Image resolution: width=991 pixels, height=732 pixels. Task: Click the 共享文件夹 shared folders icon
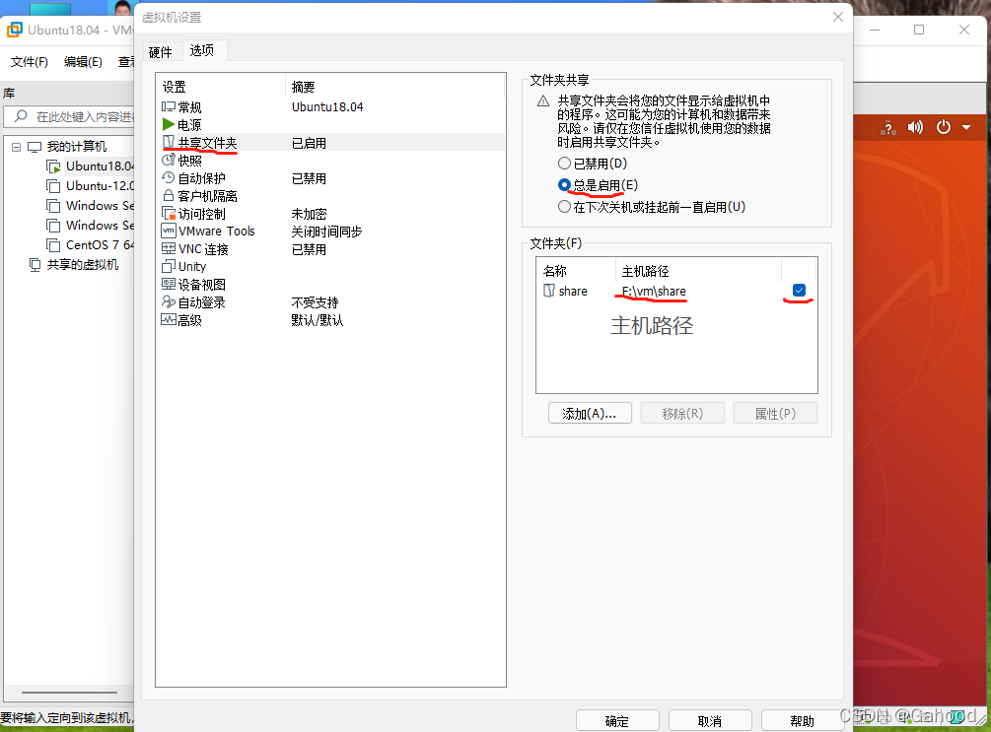pyautogui.click(x=168, y=142)
